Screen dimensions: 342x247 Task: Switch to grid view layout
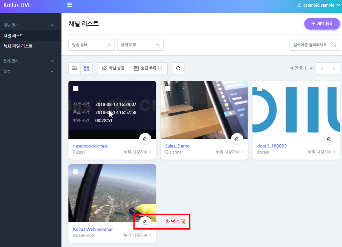point(87,68)
